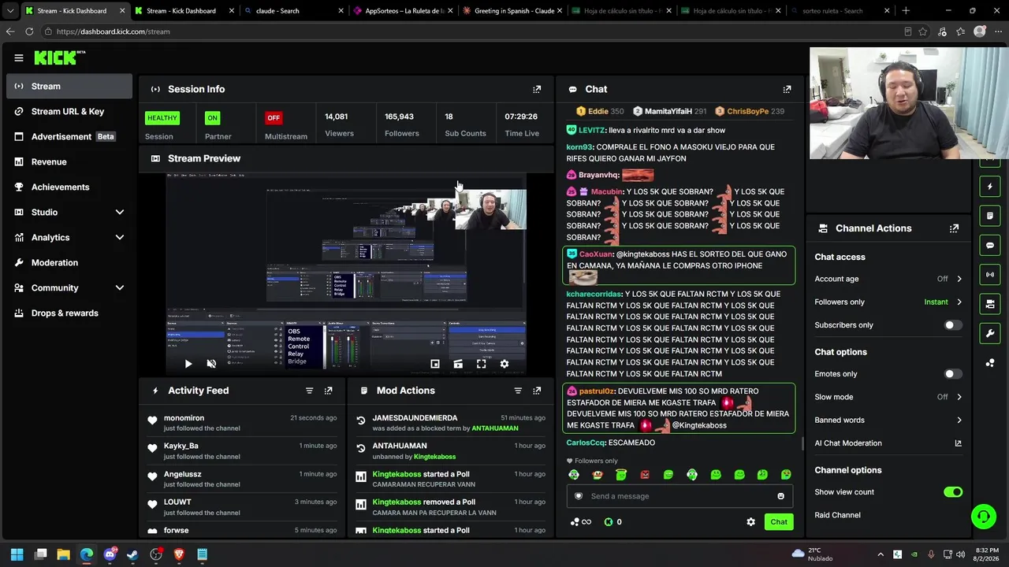Click the KICKs balance icon showing 0
The height and width of the screenshot is (567, 1009).
[x=612, y=522]
